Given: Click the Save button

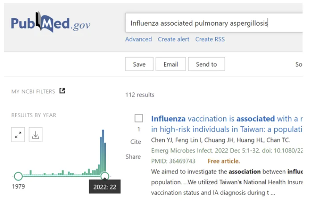Looking at the screenshot, I should point(139,64).
